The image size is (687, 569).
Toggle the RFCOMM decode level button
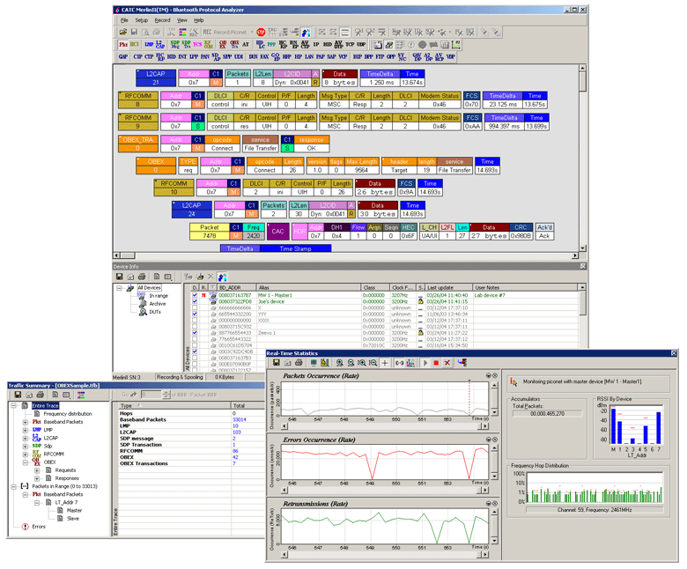click(209, 45)
